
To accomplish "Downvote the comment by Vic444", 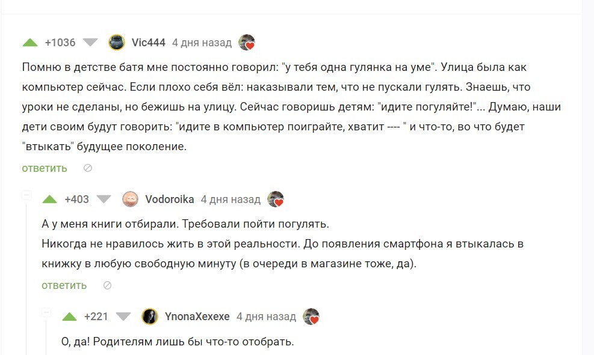I will pos(90,43).
